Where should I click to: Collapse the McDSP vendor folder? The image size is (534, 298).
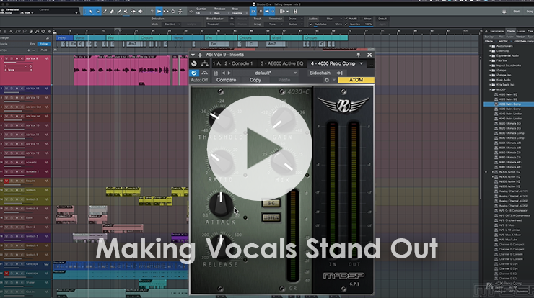point(491,90)
